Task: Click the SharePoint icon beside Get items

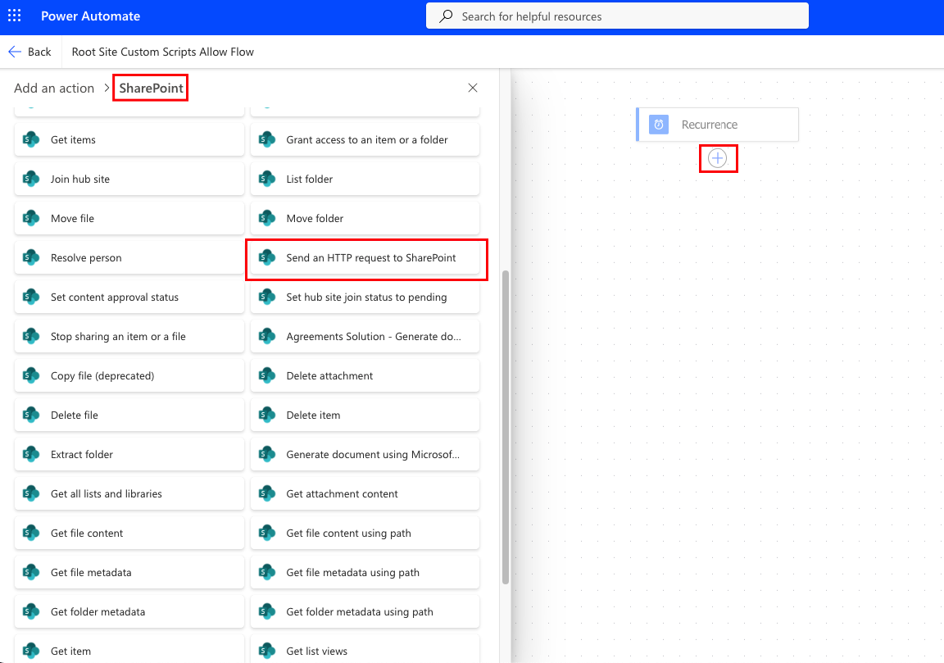Action: tap(31, 139)
